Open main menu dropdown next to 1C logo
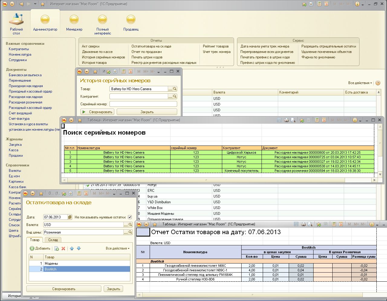Screen dimensions: 387x301 [x=12, y=4]
